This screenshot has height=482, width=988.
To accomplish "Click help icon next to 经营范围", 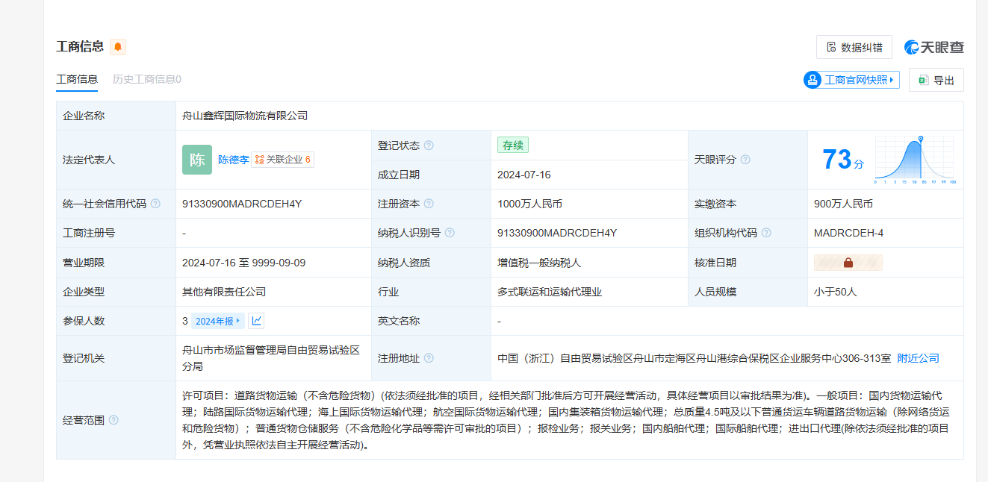I will (114, 420).
